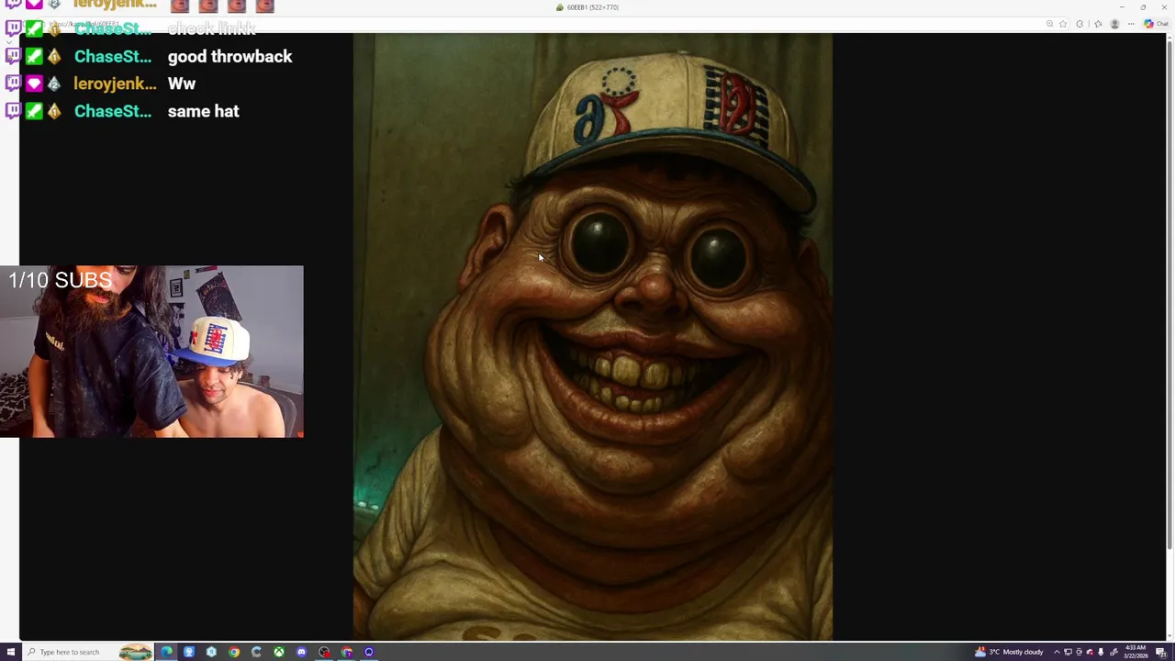The image size is (1175, 661).
Task: Click the network tray icon
Action: (x=1068, y=652)
